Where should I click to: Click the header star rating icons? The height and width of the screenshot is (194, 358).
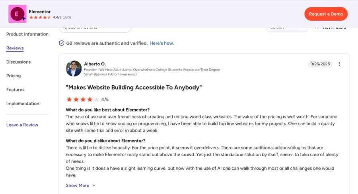pyautogui.click(x=40, y=18)
